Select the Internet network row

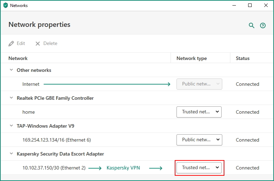click(x=31, y=84)
